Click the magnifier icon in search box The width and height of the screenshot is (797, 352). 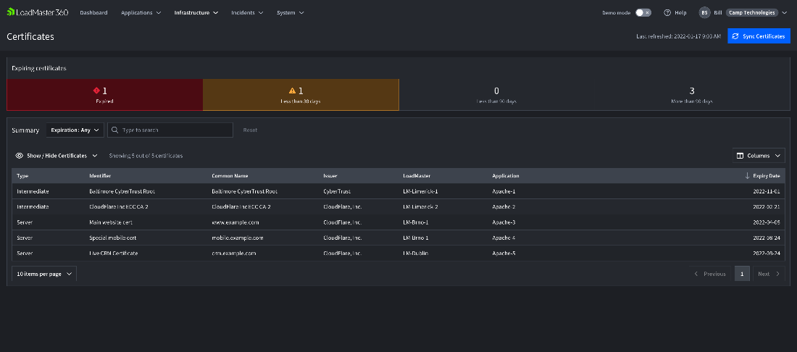115,130
